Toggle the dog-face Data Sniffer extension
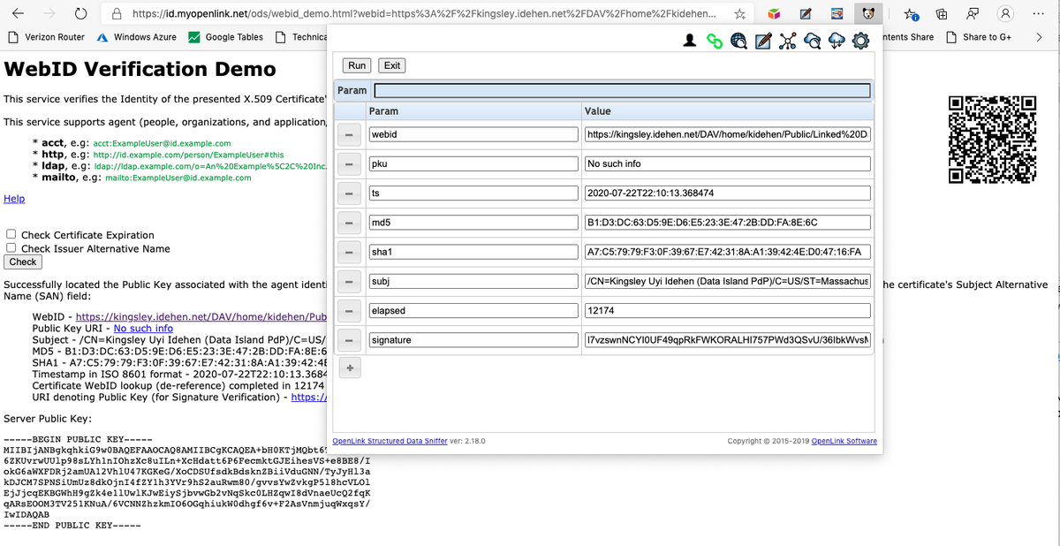Image resolution: width=1060 pixels, height=546 pixels. point(870,14)
